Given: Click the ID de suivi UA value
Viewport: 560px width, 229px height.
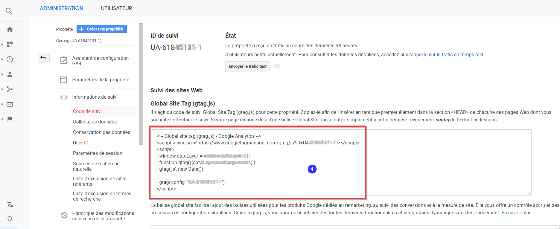Looking at the screenshot, I should (x=176, y=47).
